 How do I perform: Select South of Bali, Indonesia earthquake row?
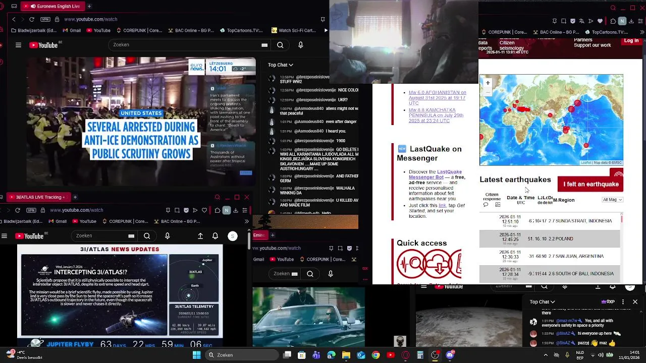point(550,274)
